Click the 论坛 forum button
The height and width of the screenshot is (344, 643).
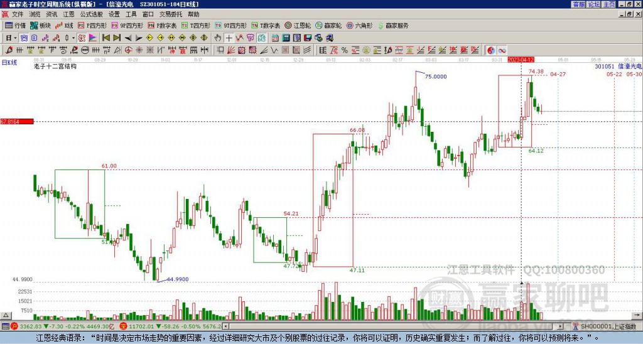point(593,4)
